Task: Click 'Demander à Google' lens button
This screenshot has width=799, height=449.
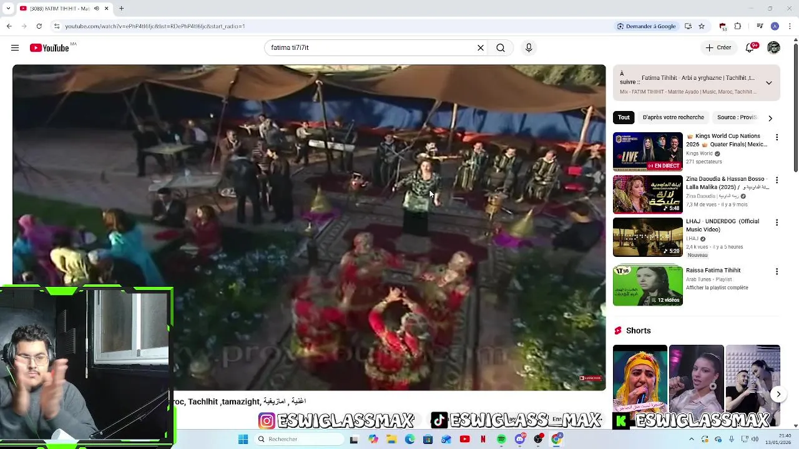Action: (647, 26)
